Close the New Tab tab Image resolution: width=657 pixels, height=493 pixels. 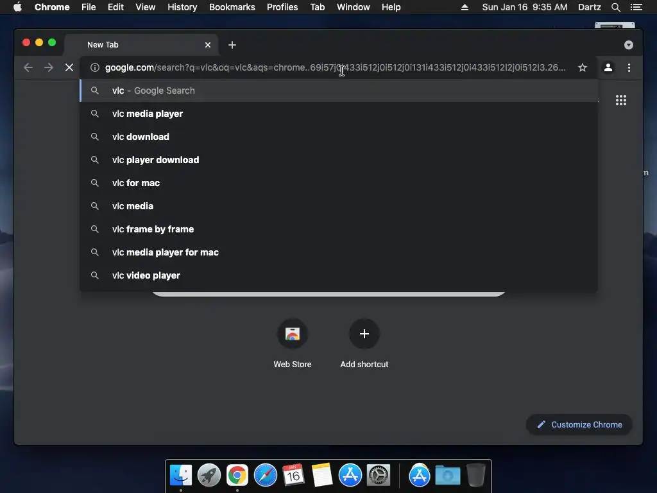[208, 45]
